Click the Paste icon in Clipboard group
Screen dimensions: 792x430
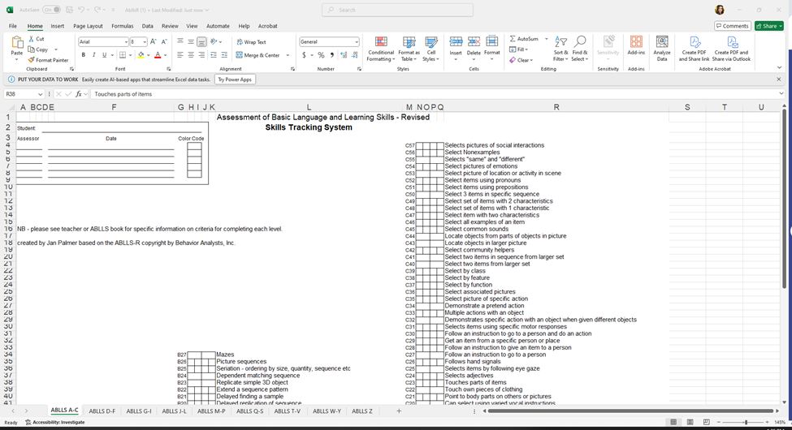pyautogui.click(x=17, y=43)
